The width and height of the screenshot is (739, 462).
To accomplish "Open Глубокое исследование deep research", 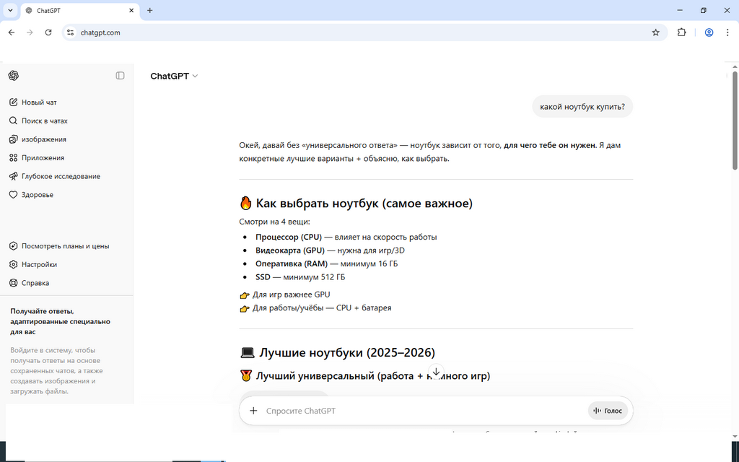I will pos(60,176).
